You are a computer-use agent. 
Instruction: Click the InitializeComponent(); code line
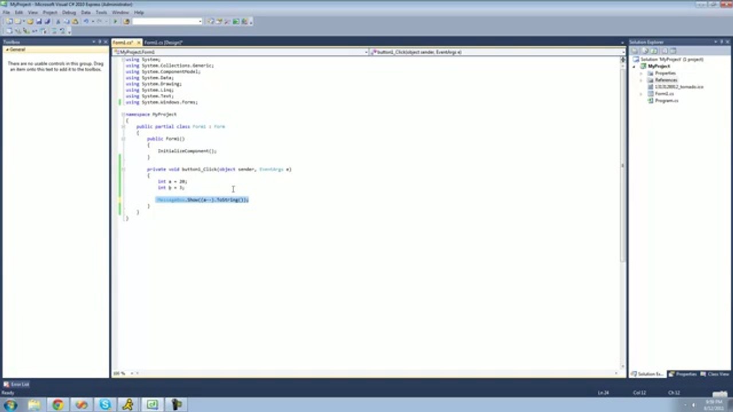click(187, 151)
